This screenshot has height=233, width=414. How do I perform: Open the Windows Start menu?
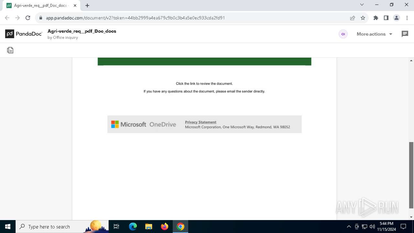pos(8,227)
